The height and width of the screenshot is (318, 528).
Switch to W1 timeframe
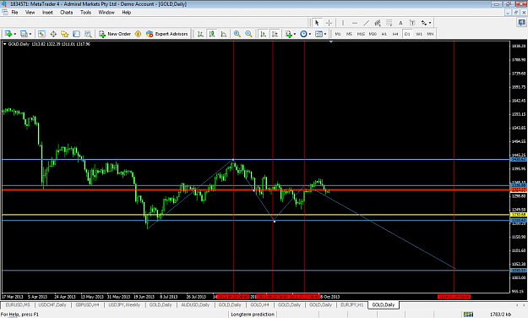pyautogui.click(x=419, y=34)
